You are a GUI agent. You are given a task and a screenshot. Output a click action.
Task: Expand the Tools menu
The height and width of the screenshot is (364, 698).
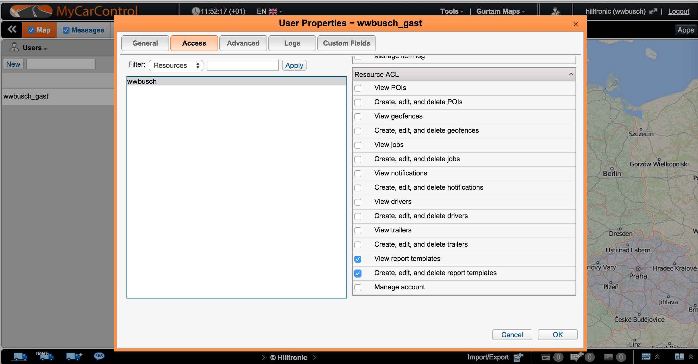[x=452, y=11]
